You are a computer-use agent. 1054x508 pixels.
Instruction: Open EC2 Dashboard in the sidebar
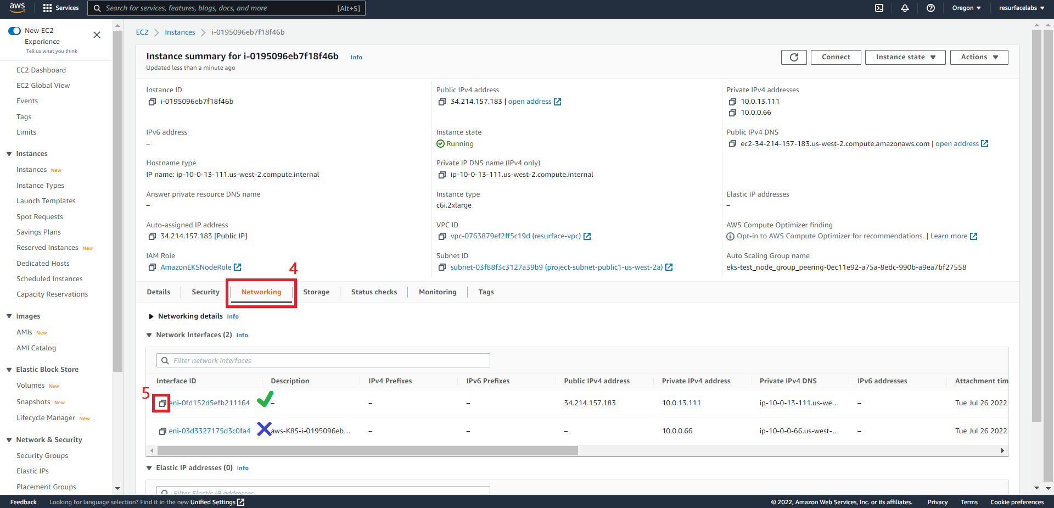pyautogui.click(x=41, y=70)
